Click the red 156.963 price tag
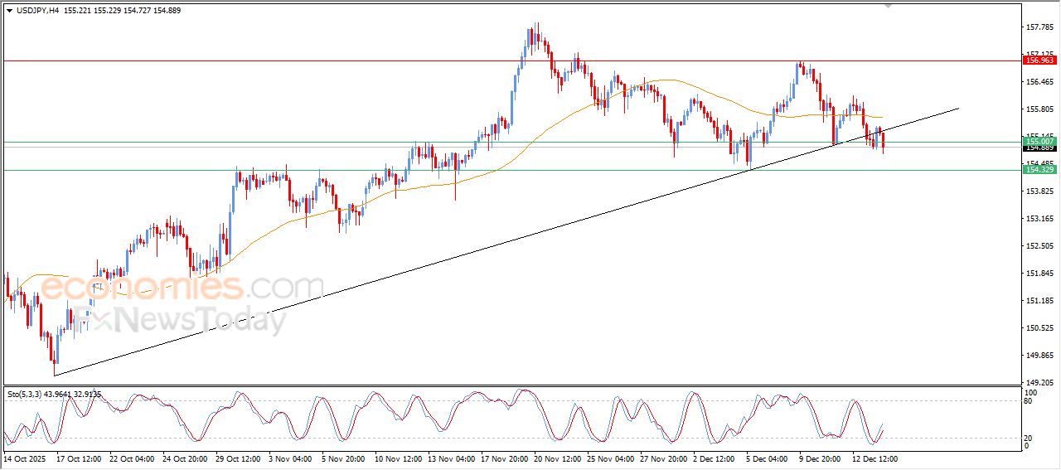The width and height of the screenshot is (1061, 470). click(x=1039, y=61)
